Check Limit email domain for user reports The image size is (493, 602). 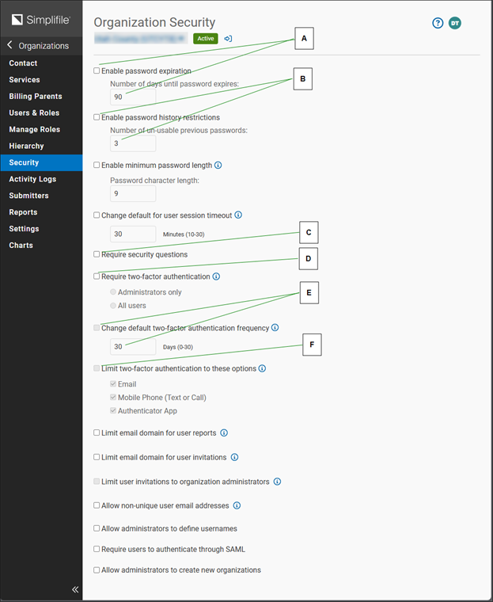point(97,432)
